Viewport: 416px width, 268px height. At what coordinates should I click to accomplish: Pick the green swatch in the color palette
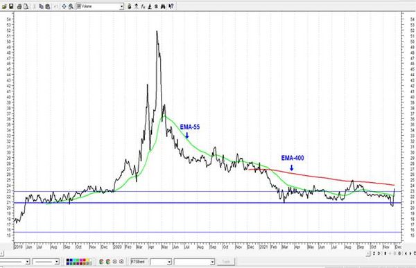78,260
